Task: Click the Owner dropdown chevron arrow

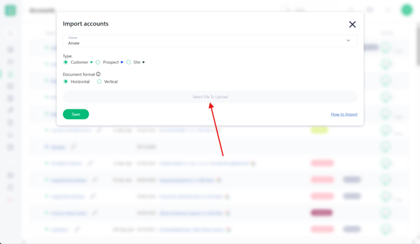Action: 348,40
